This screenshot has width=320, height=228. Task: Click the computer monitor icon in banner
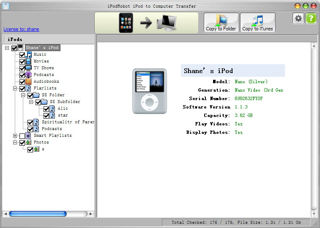166,23
